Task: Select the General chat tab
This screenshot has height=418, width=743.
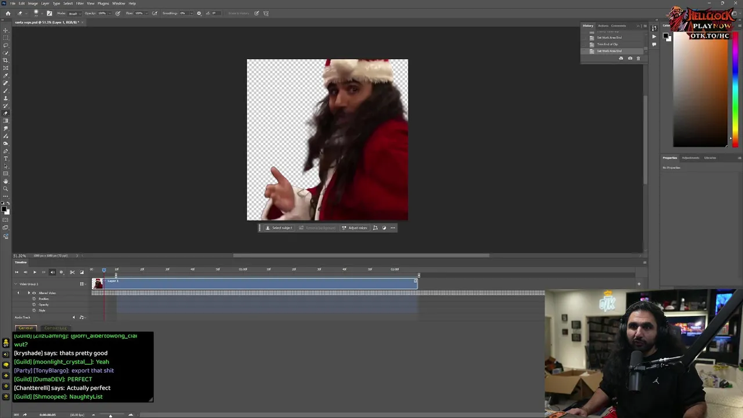Action: click(x=25, y=328)
